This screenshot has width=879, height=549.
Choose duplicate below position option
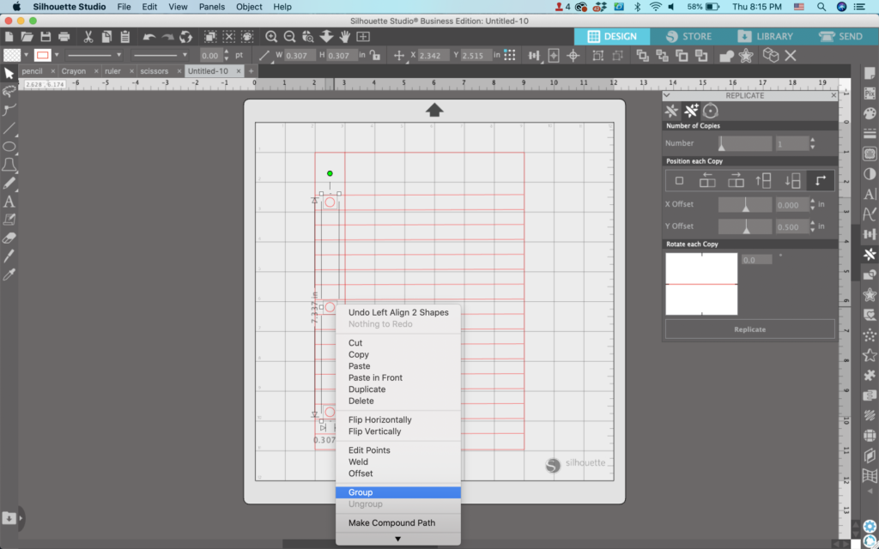pos(792,180)
